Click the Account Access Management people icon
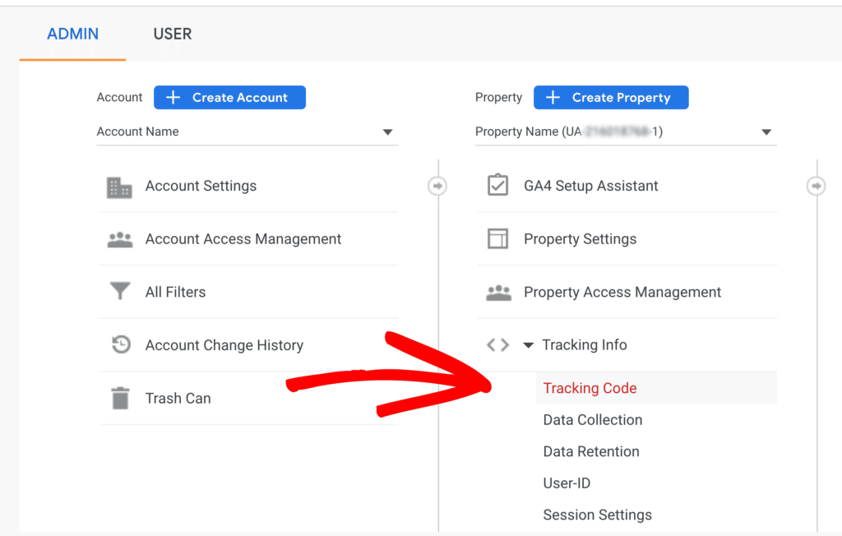The width and height of the screenshot is (842, 536). click(x=119, y=239)
